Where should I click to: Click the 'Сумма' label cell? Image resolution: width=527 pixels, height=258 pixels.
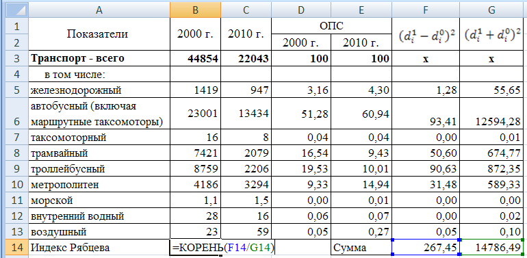tap(361, 248)
